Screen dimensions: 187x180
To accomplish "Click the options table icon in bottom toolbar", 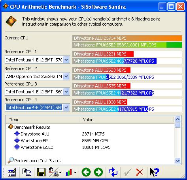I will tap(12, 172).
